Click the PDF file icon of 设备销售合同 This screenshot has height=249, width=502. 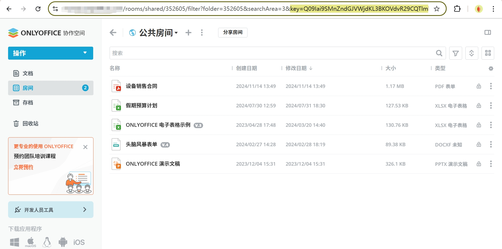(x=116, y=86)
